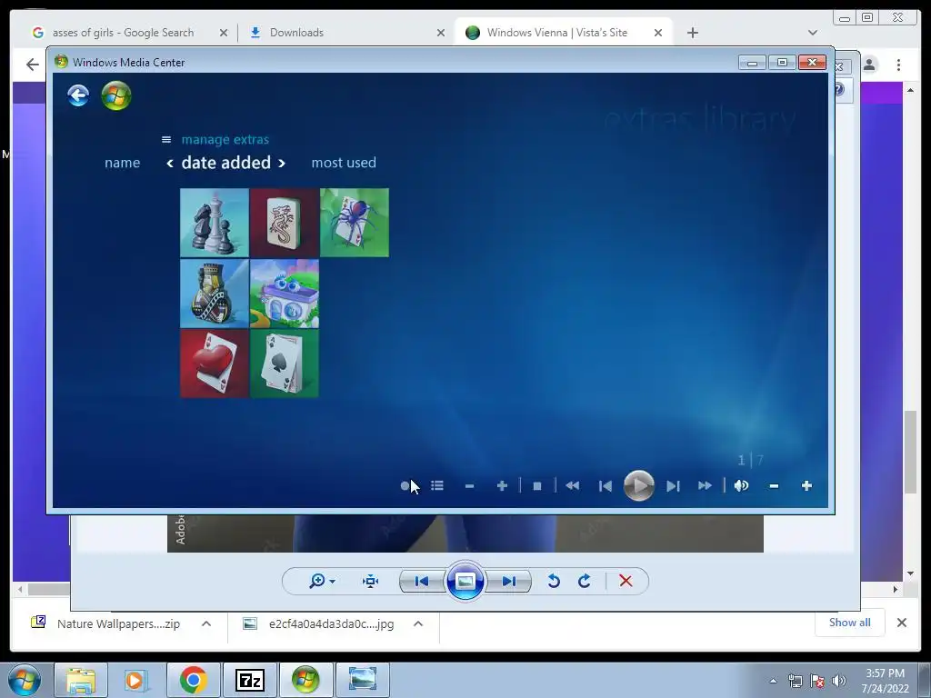This screenshot has width=931, height=698.
Task: Click the green Media Center start logo
Action: (x=115, y=95)
